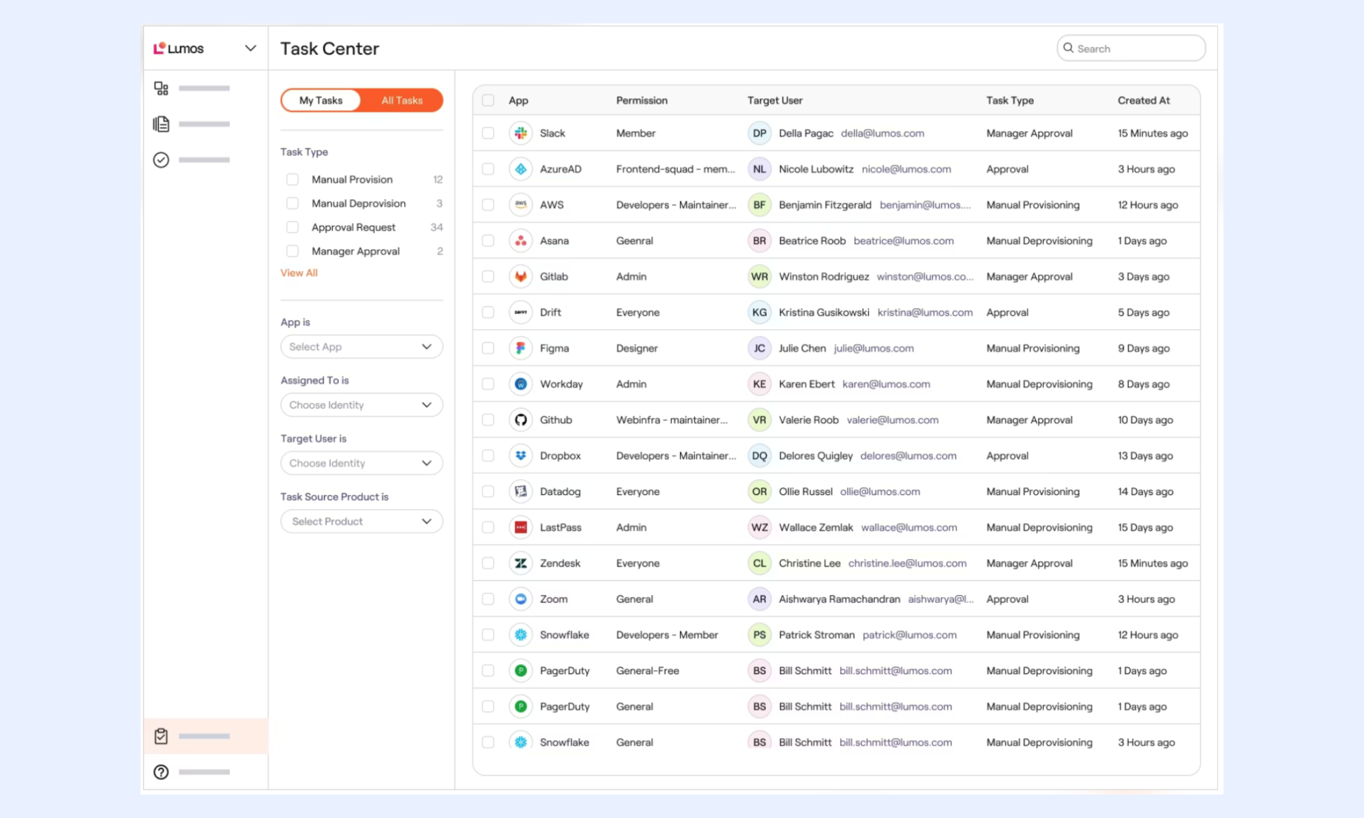Click the search magnifier icon
Viewport: 1364px width, 818px height.
point(1069,48)
